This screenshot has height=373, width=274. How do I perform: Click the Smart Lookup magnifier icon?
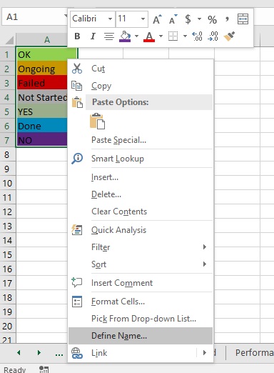77,159
